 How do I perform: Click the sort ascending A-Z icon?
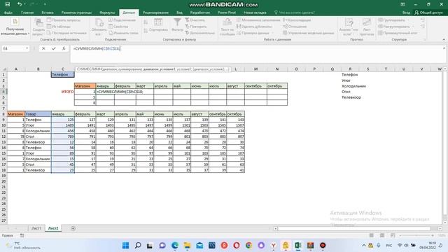click(146, 22)
